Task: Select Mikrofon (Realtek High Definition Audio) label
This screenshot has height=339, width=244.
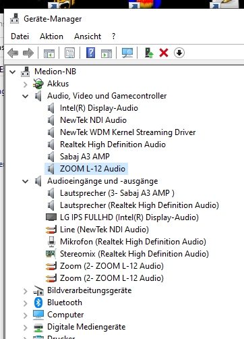Action: [x=133, y=242]
